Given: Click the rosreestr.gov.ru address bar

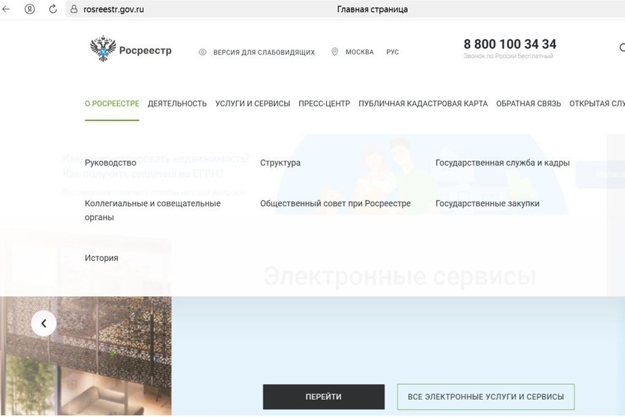Looking at the screenshot, I should tap(345, 9).
